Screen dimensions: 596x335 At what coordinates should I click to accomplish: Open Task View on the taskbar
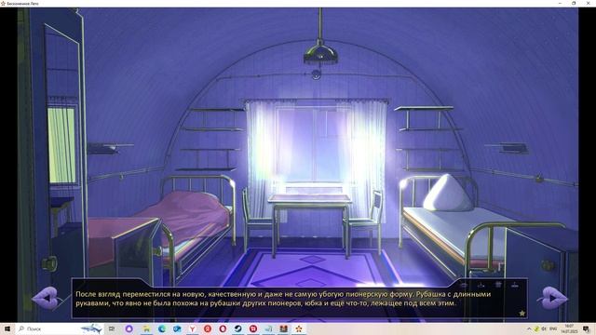(112, 328)
